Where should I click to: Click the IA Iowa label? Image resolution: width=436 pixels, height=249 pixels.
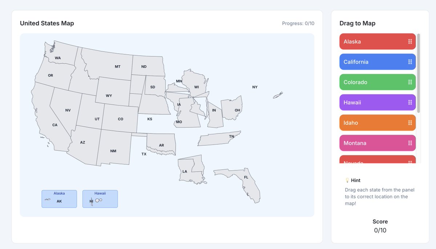(179, 104)
